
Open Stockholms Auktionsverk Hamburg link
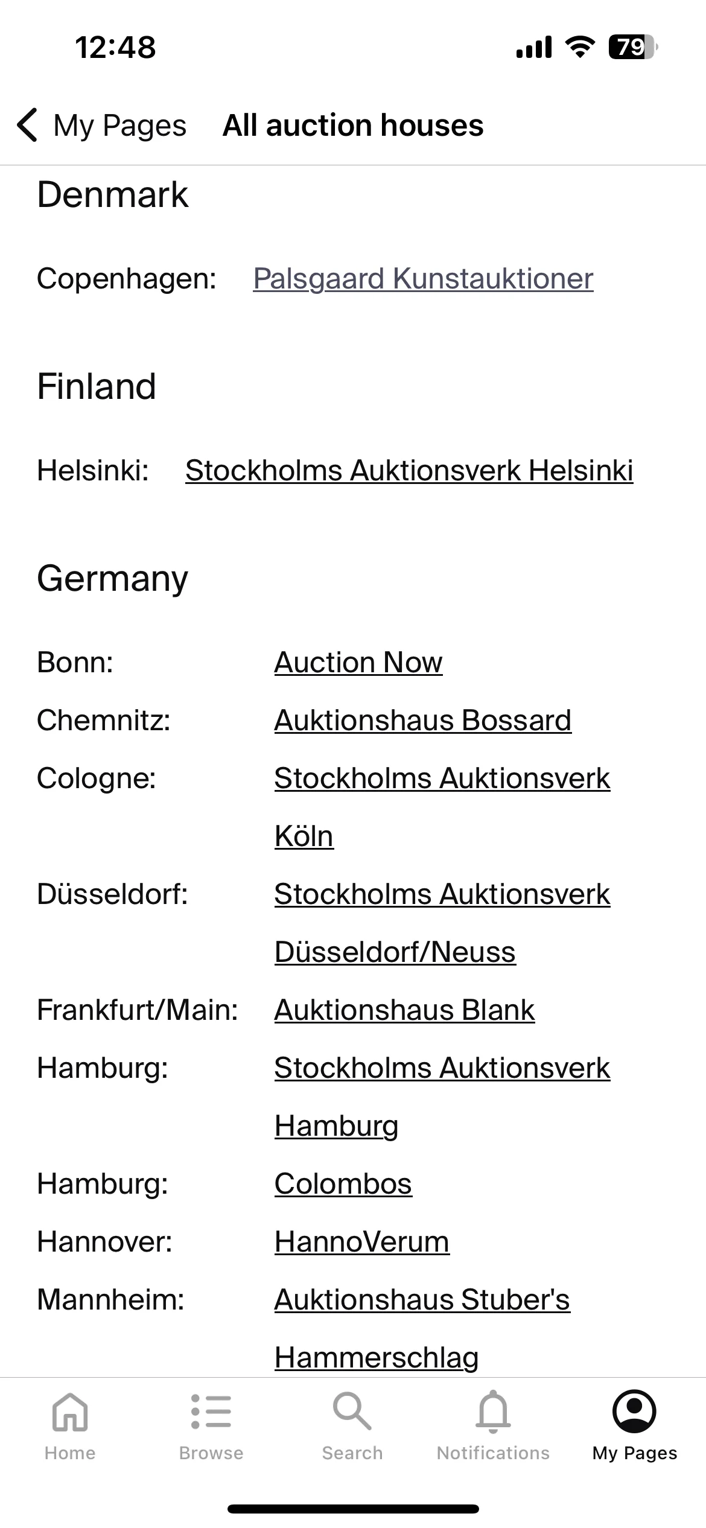click(x=442, y=1097)
